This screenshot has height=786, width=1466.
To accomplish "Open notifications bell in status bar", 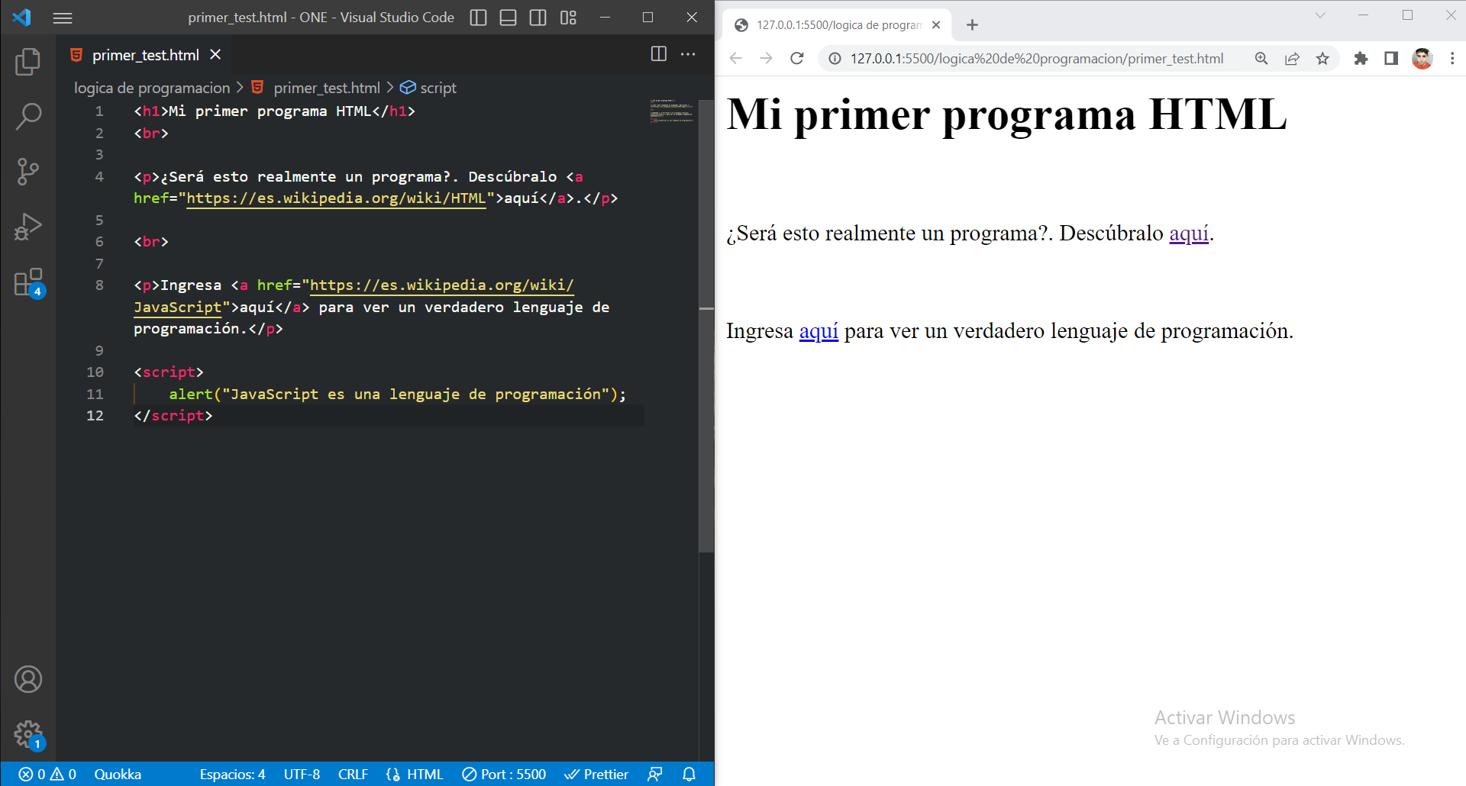I will (689, 774).
